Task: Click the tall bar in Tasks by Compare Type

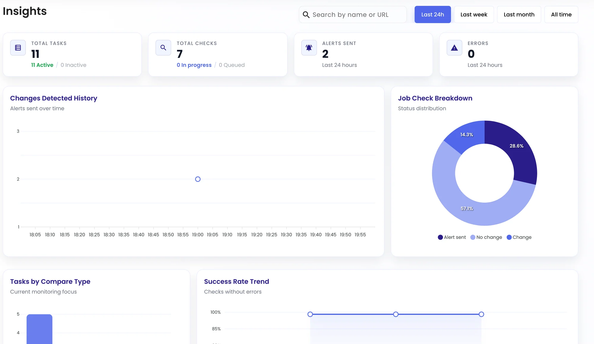Action: (40, 329)
